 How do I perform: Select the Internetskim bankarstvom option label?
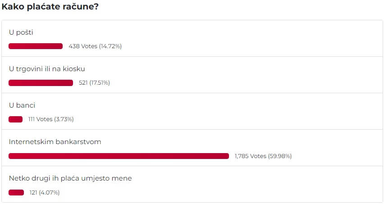[55, 142]
